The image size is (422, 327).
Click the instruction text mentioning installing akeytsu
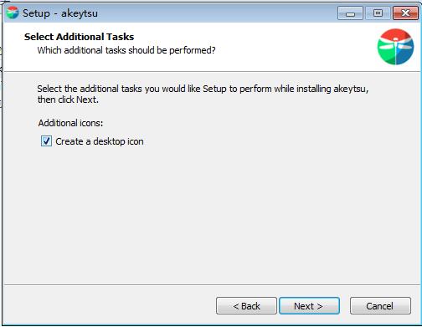pos(203,89)
